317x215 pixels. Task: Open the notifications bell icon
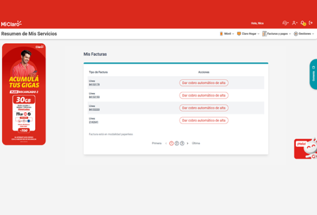click(x=303, y=23)
